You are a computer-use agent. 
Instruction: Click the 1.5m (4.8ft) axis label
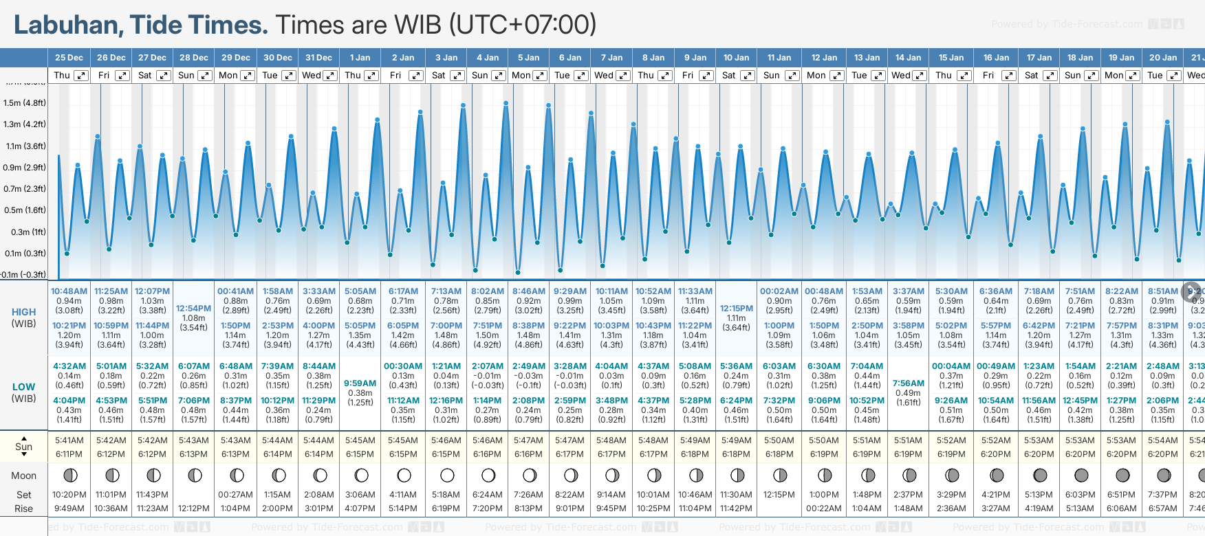pos(25,103)
